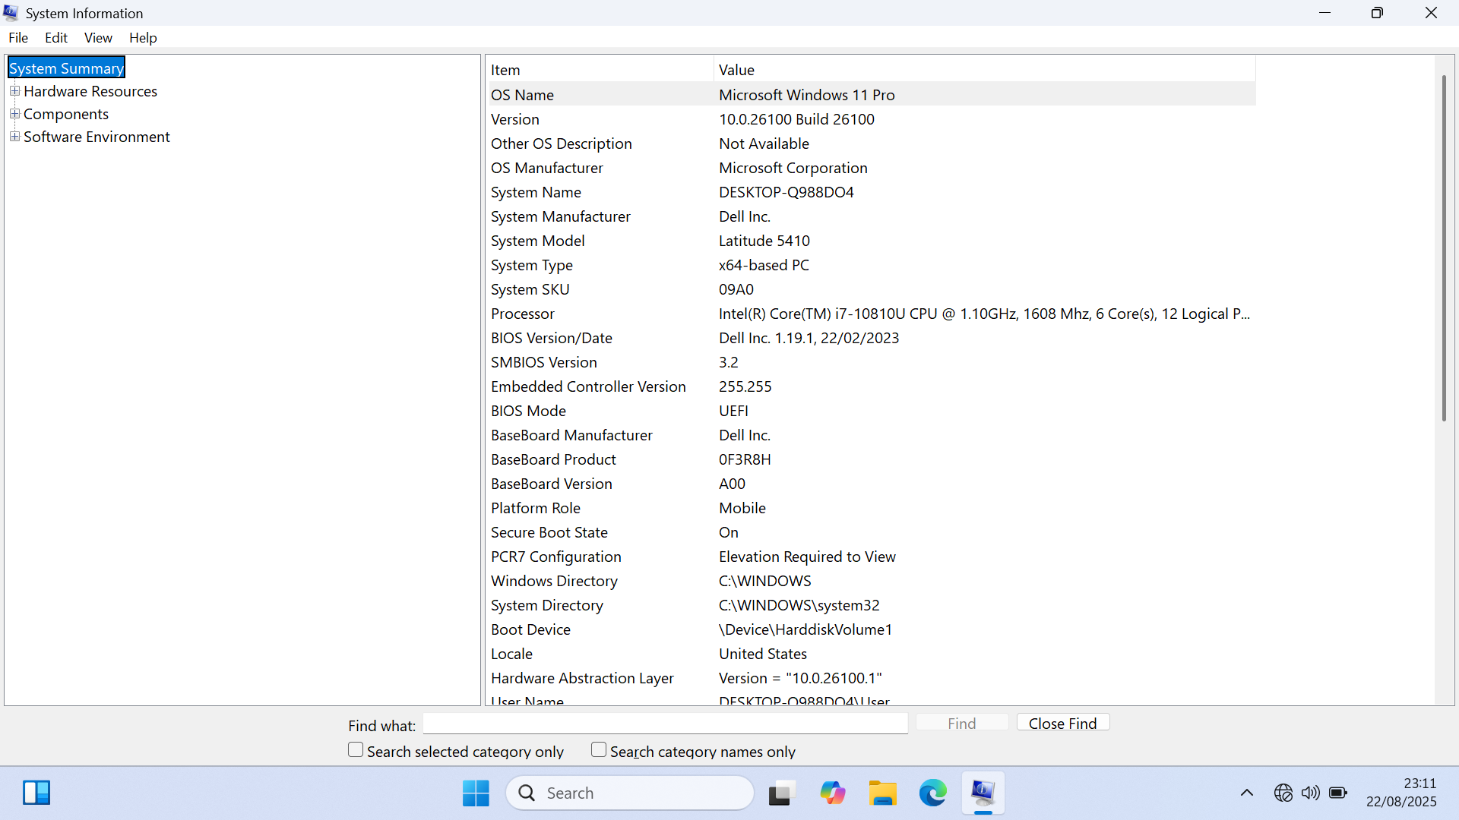Toggle Search category names only checkbox

click(599, 750)
